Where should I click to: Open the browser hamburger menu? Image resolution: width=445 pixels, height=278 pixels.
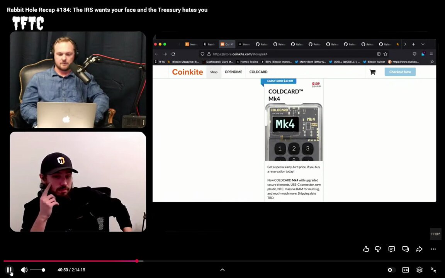click(x=431, y=54)
